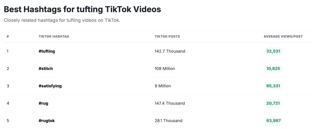Select the 28.1 Thousand posts cell

pos(168,121)
